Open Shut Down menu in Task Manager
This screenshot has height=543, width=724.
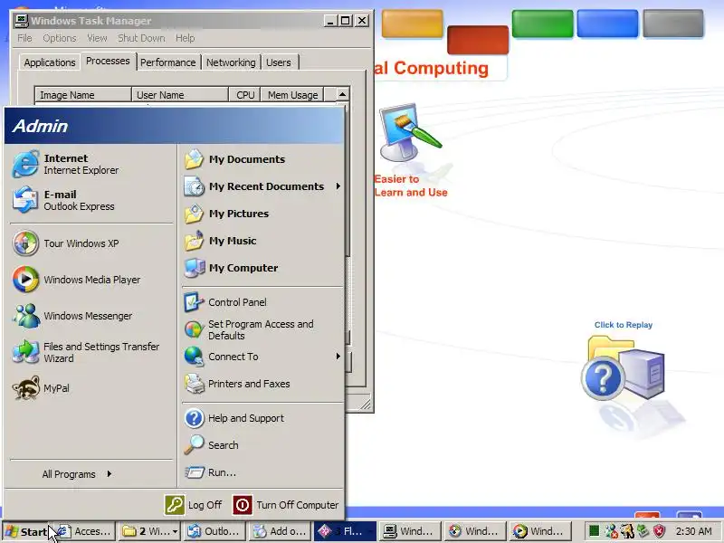click(141, 38)
